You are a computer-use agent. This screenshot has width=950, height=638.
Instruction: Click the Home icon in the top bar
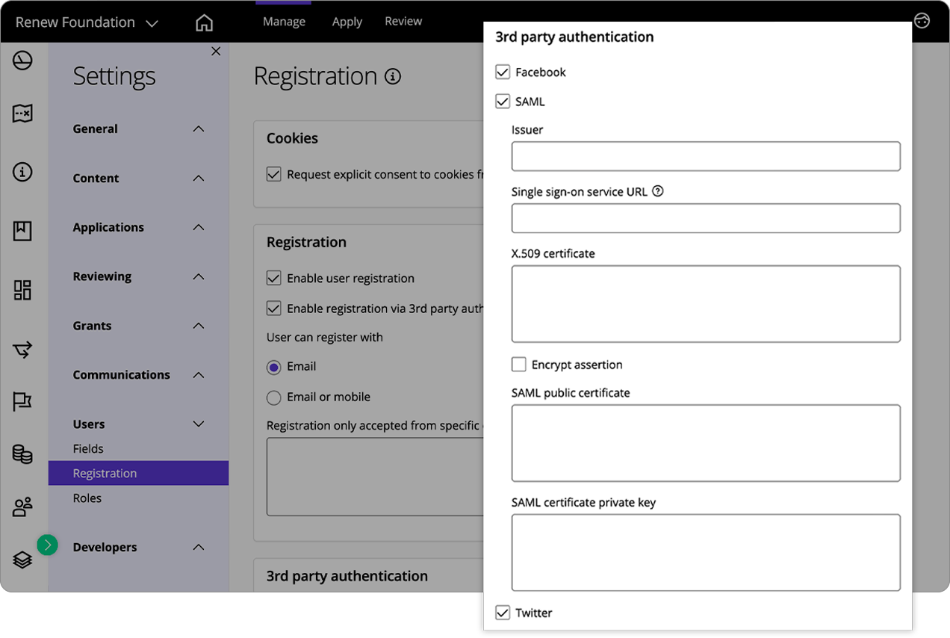pyautogui.click(x=204, y=23)
